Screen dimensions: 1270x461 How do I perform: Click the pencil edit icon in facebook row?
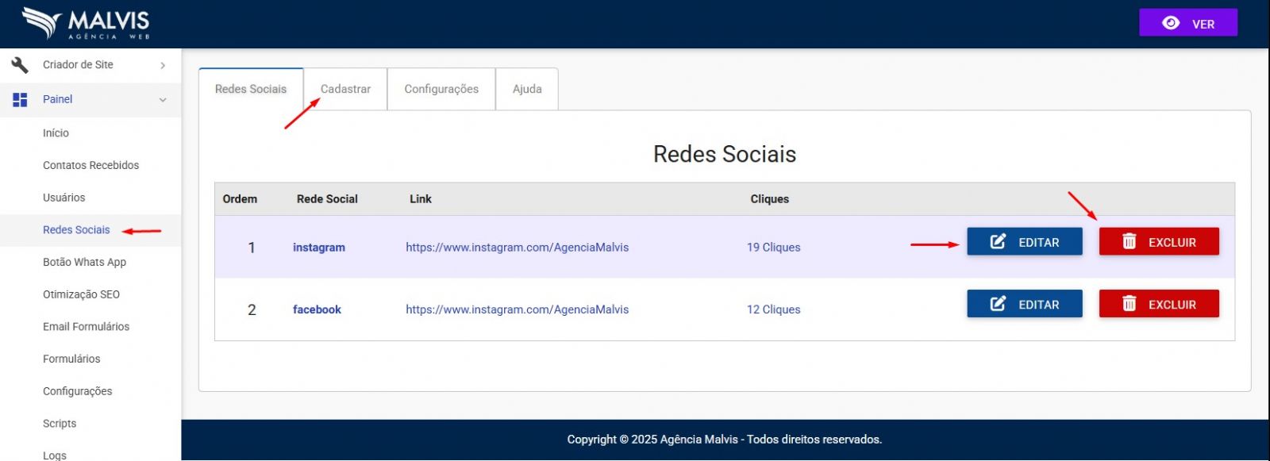point(998,304)
